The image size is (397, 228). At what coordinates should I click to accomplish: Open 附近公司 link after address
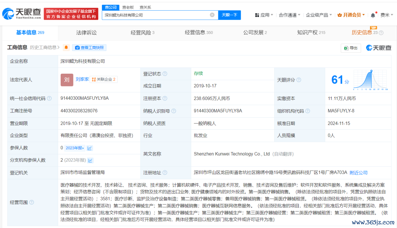coord(358,173)
